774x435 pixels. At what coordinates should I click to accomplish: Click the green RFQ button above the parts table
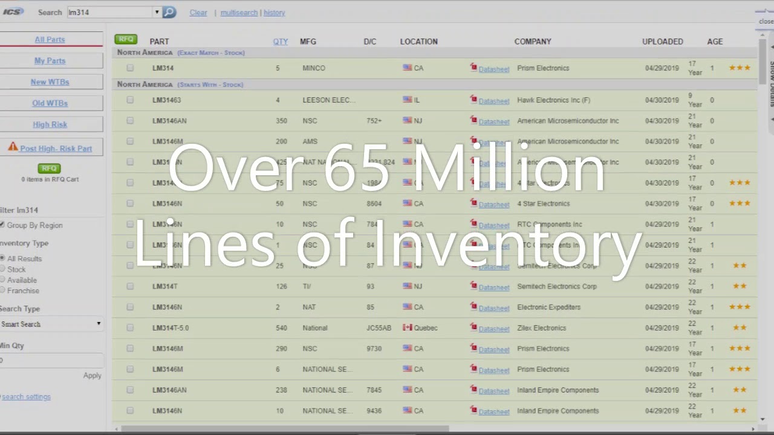pyautogui.click(x=126, y=39)
